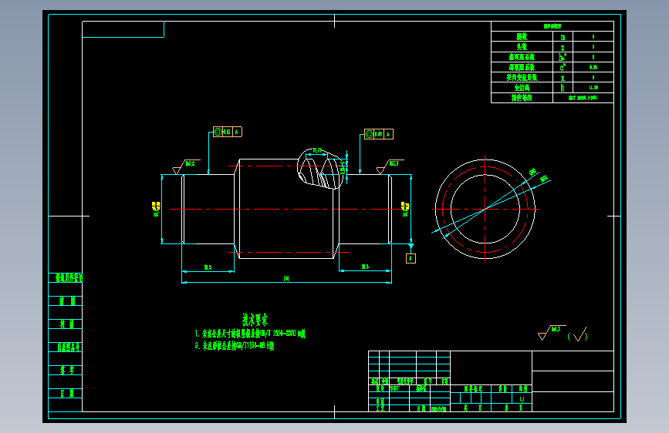669x433 pixels.
Task: Click the 'c*' symbol cell in parameter table
Action: pyautogui.click(x=563, y=67)
